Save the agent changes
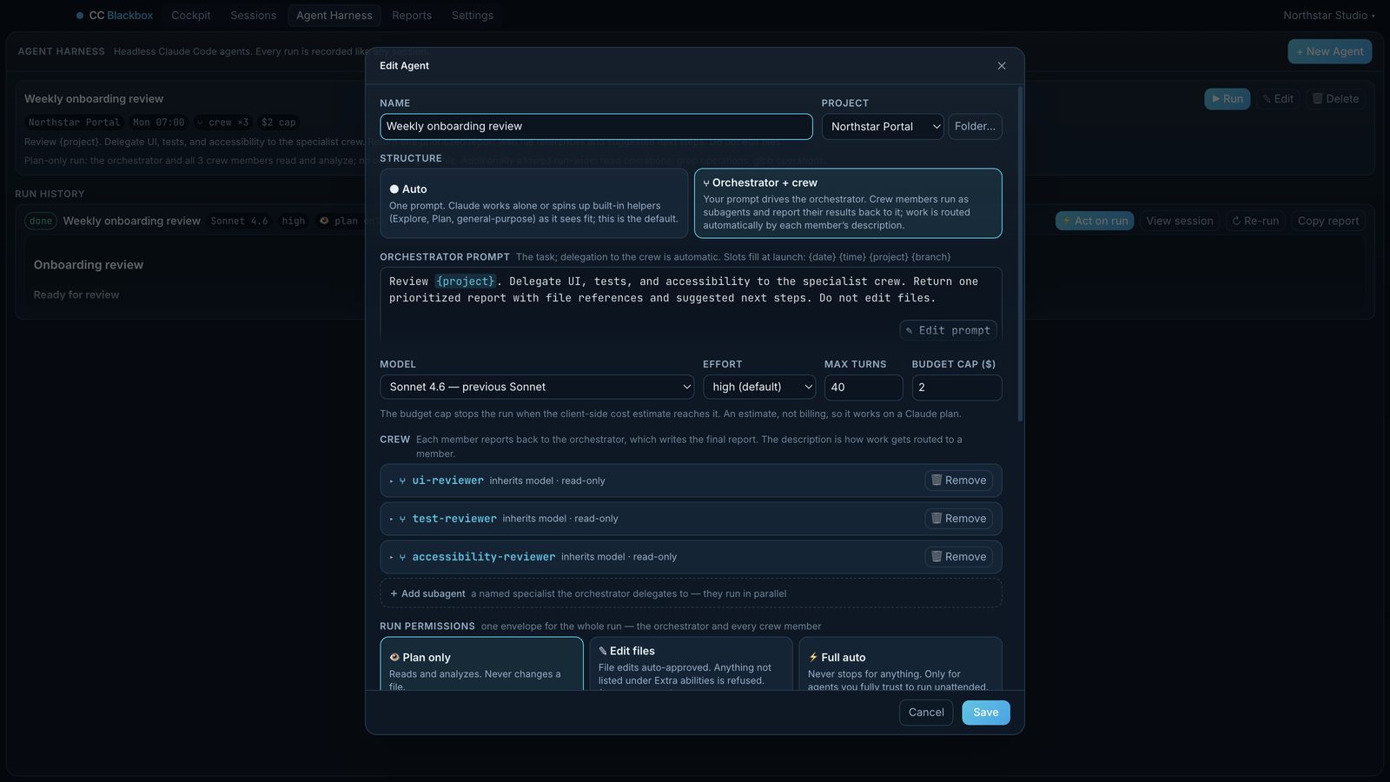Image resolution: width=1390 pixels, height=782 pixels. (x=986, y=712)
